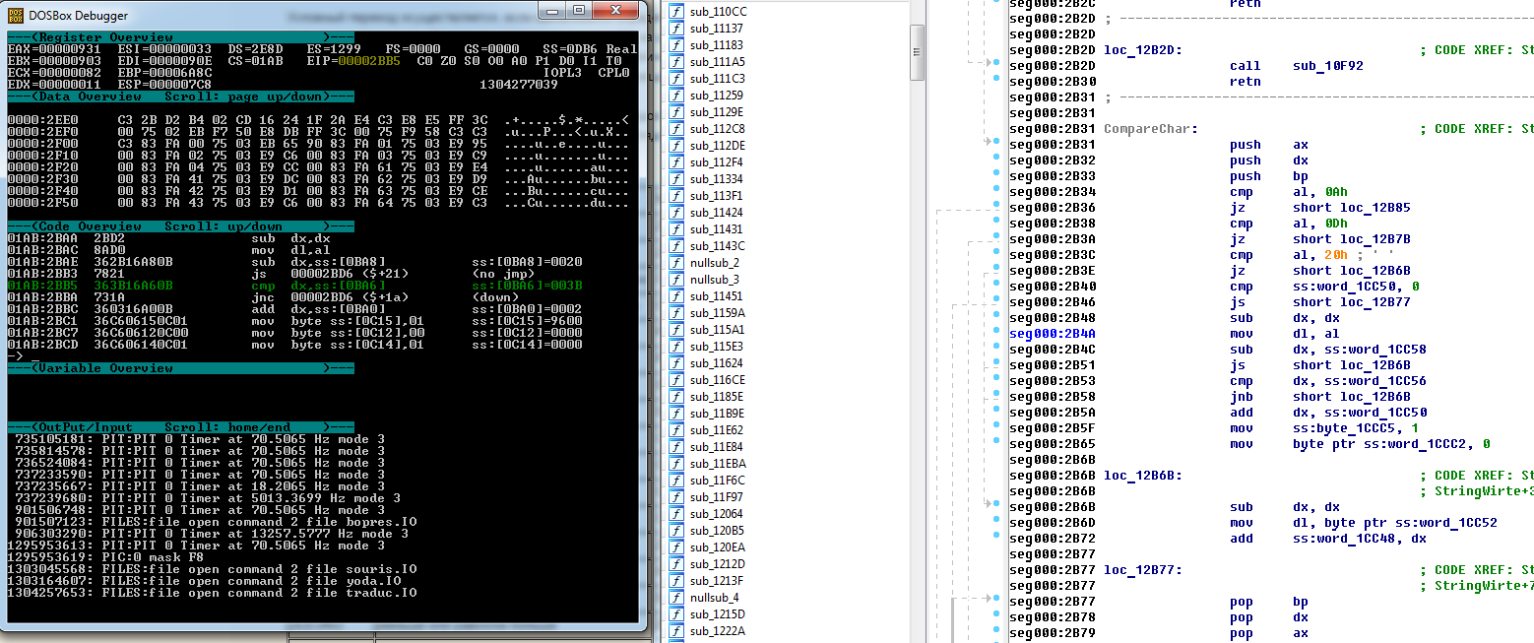Image resolution: width=1534 pixels, height=643 pixels.
Task: Select function sub_11334 in functions list
Action: click(716, 178)
